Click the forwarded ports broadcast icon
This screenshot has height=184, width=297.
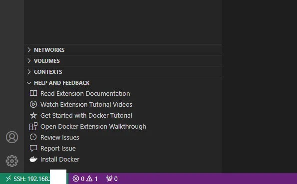[x=109, y=179]
